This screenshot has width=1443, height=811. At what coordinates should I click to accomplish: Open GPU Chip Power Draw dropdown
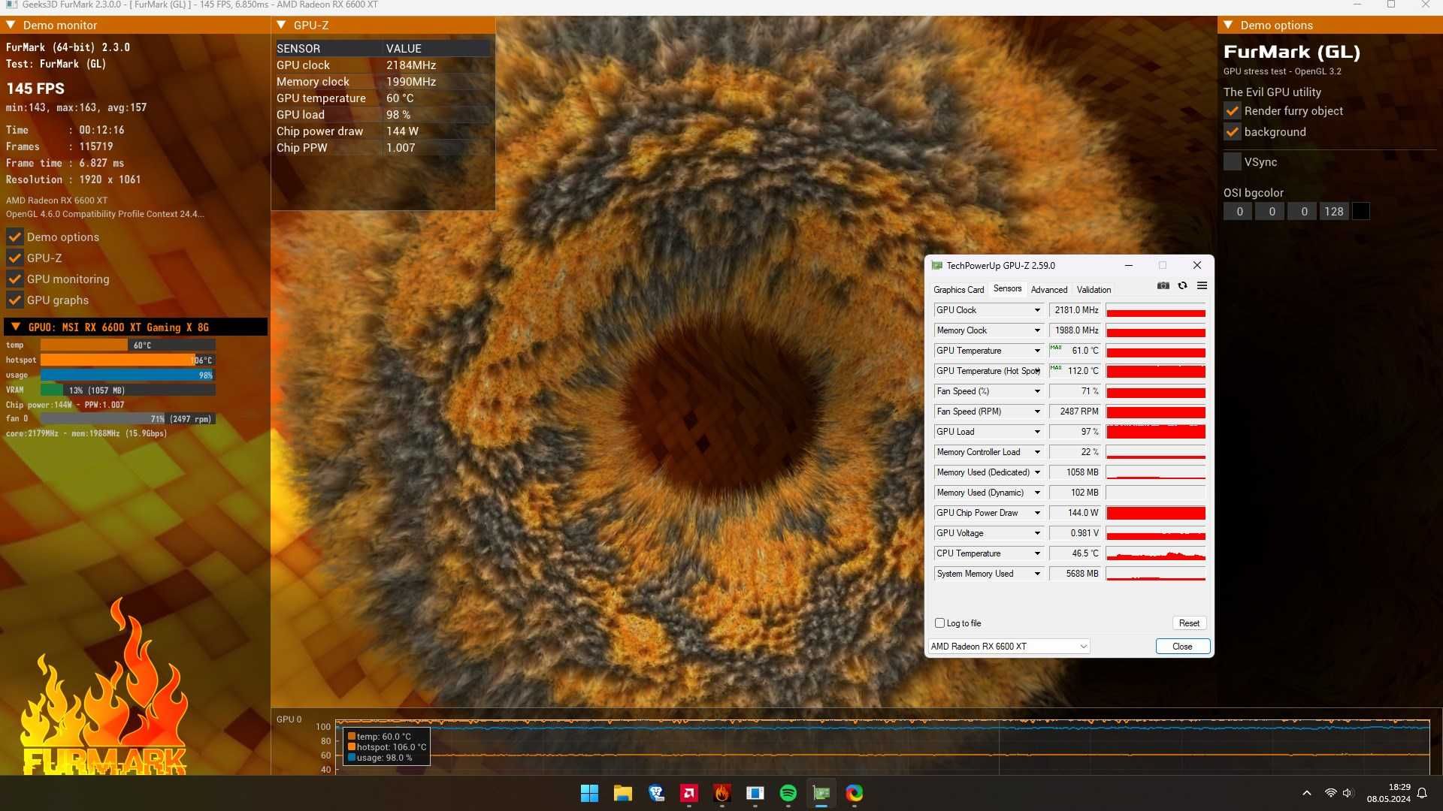[x=1037, y=513]
